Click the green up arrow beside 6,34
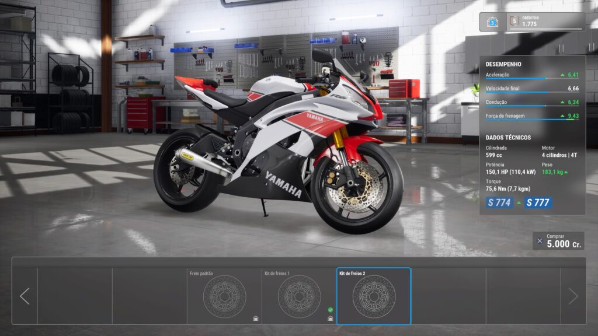The height and width of the screenshot is (336, 598). 562,103
